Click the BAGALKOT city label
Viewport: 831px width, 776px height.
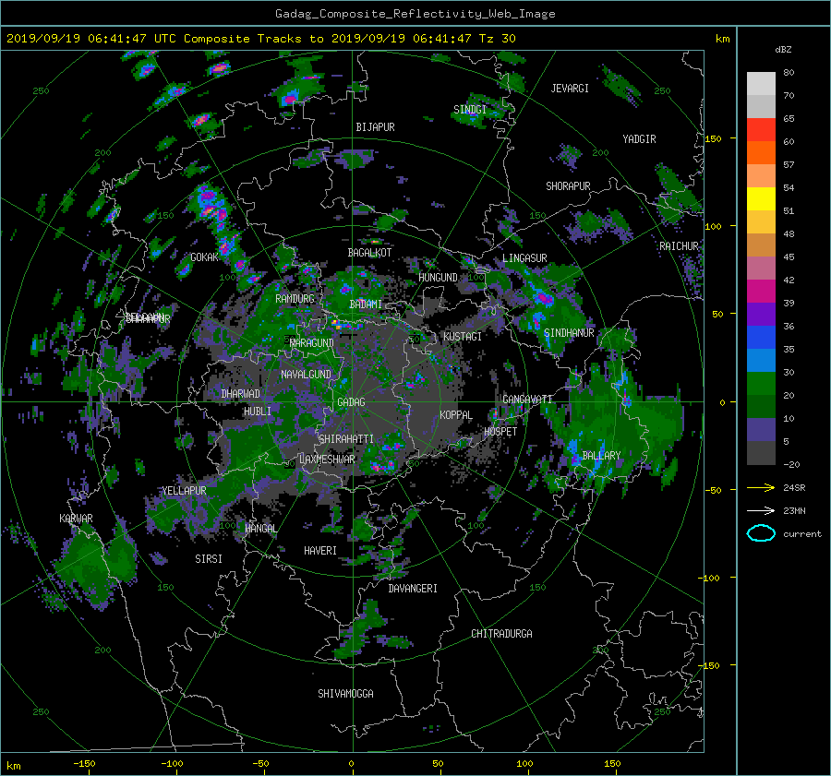pos(369,253)
